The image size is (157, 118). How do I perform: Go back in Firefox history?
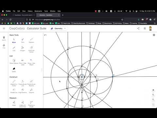click(3, 20)
